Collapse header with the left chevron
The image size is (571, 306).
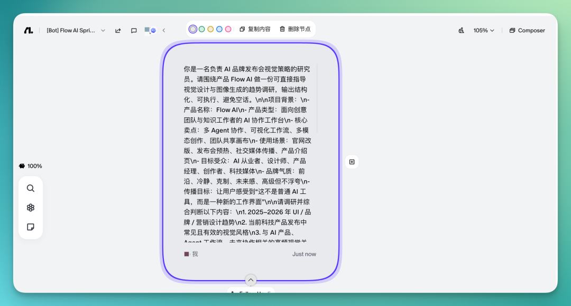click(x=164, y=31)
